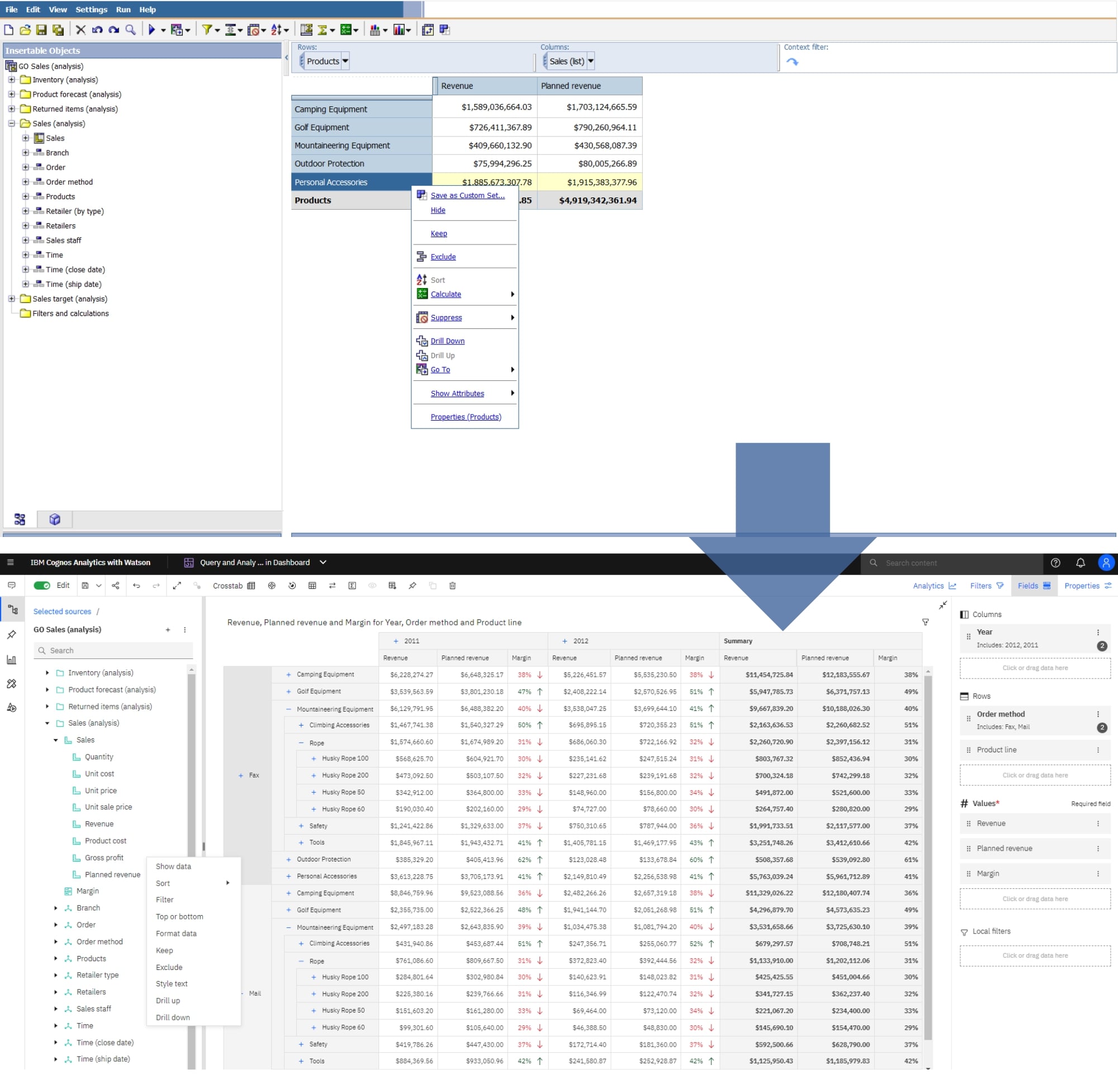The width and height of the screenshot is (1118, 1074).
Task: Open the Properties panel button
Action: (x=1087, y=586)
